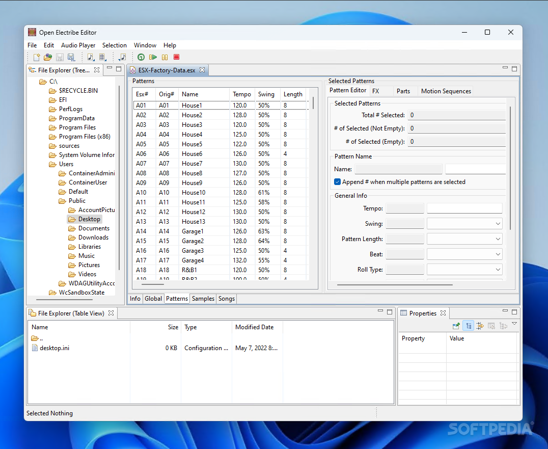Sort patterns by Tempo column header
Image resolution: width=548 pixels, height=449 pixels.
coord(242,94)
